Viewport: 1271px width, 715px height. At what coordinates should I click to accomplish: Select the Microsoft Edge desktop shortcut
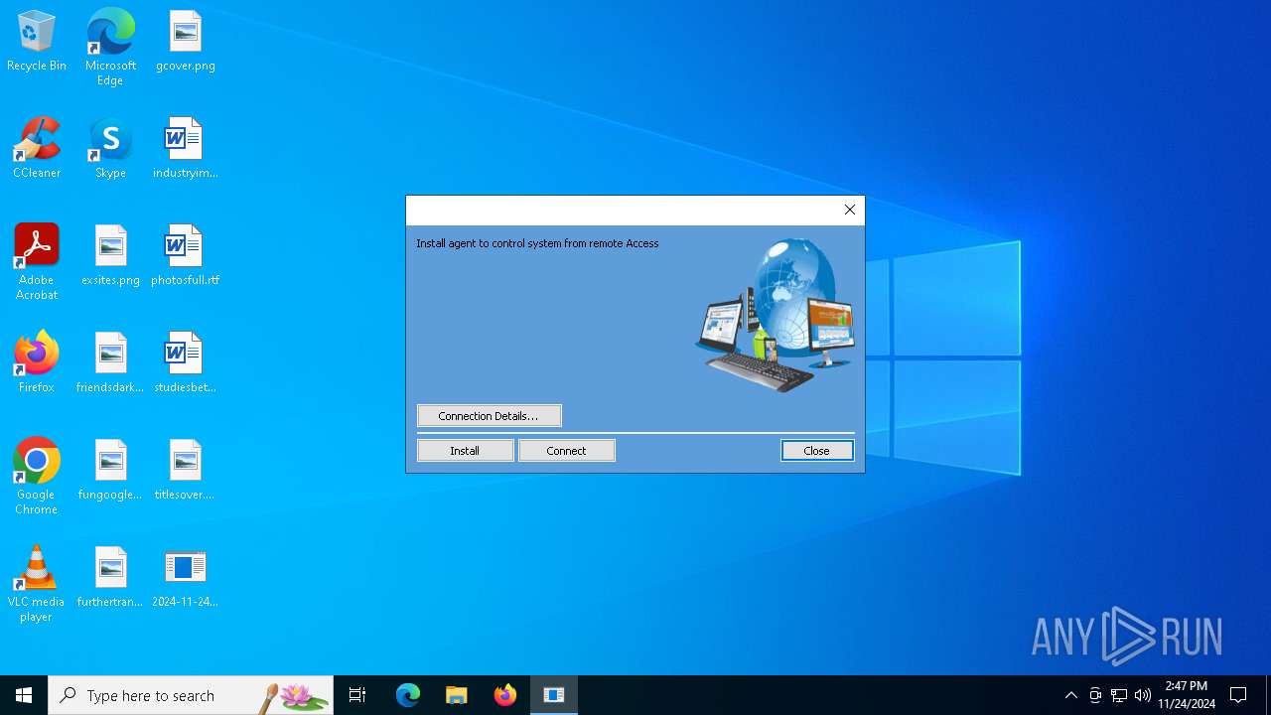[x=110, y=48]
